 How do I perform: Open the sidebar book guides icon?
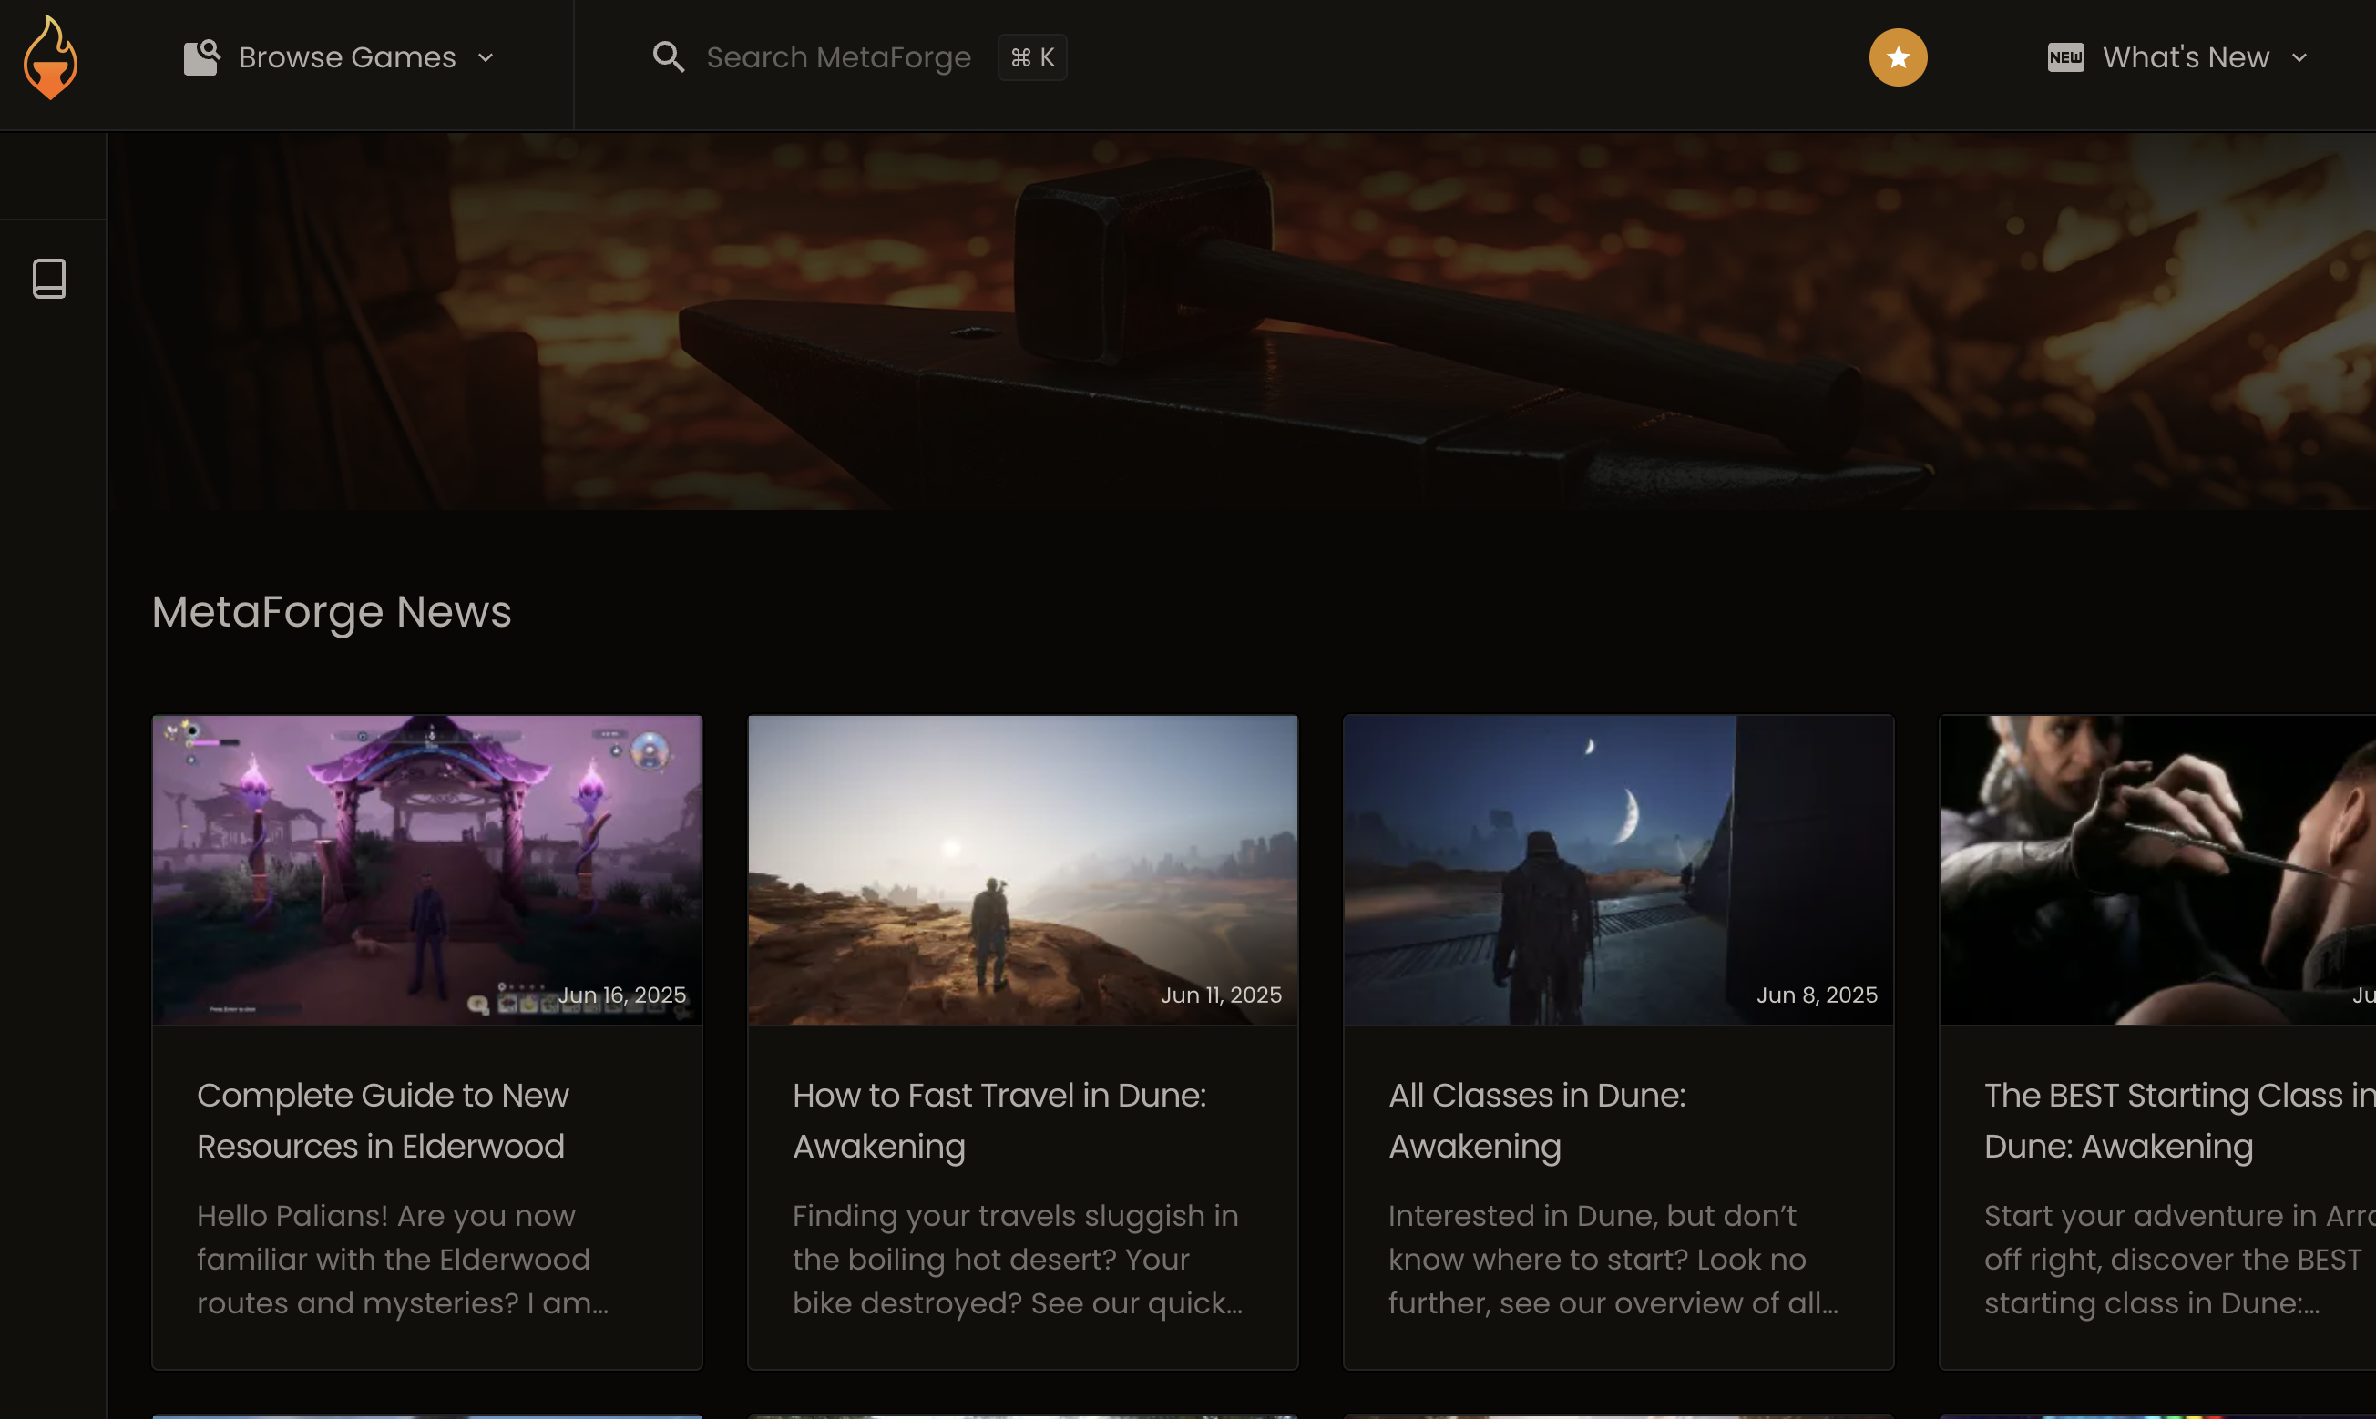[x=50, y=280]
